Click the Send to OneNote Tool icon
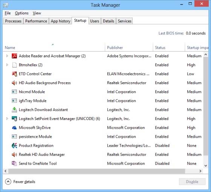The height and width of the screenshot is (192, 211). (x=14, y=163)
